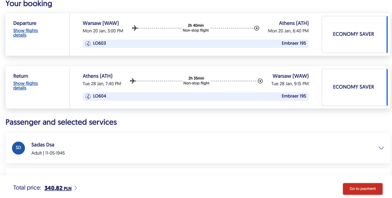Show flights details for Return
Screen dimensions: 392x198
(26, 86)
